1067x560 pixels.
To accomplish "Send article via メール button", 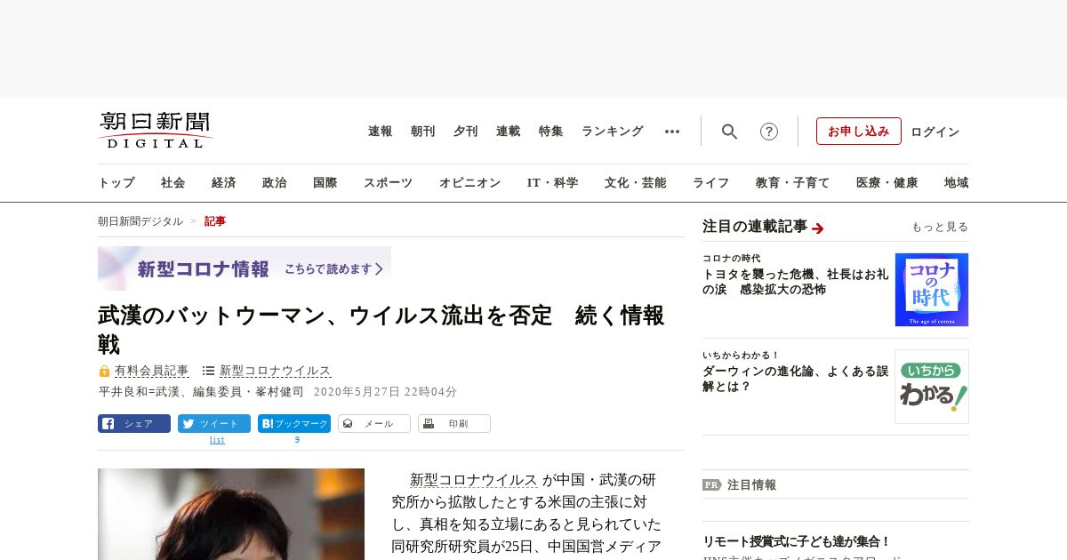I will 374,424.
